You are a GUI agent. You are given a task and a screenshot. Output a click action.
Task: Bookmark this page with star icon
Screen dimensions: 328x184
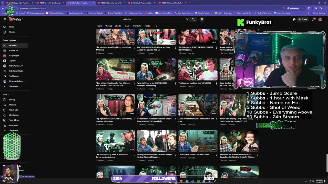coord(303,8)
